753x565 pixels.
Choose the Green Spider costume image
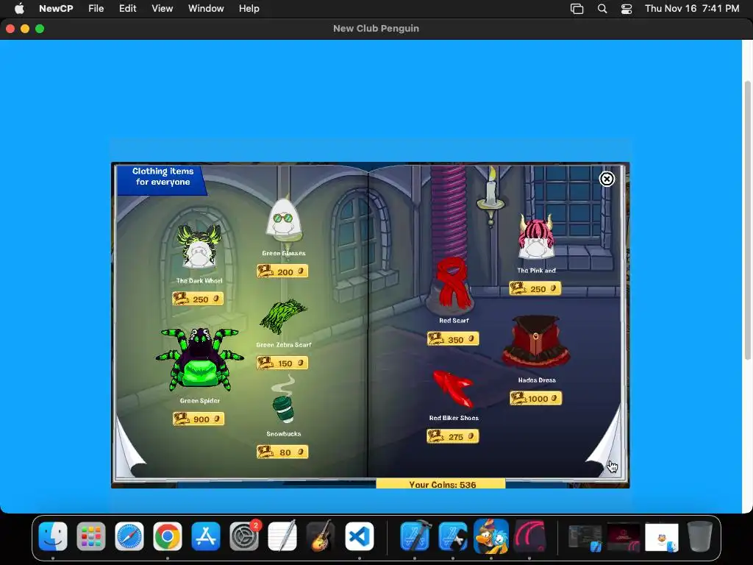pyautogui.click(x=200, y=360)
